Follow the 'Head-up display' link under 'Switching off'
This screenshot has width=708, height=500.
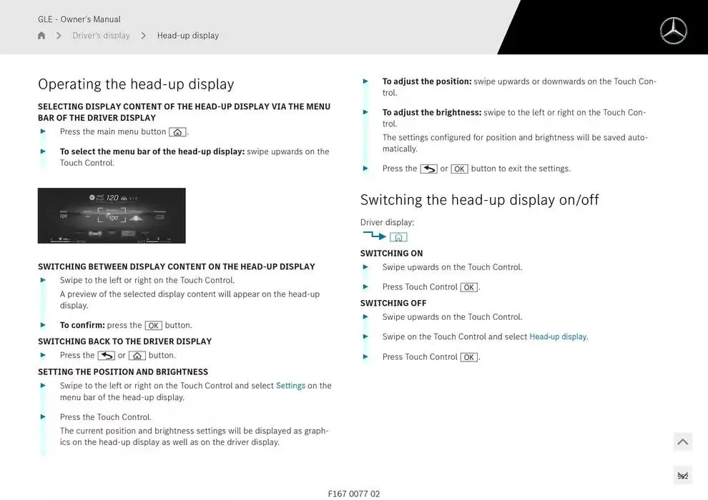point(558,337)
